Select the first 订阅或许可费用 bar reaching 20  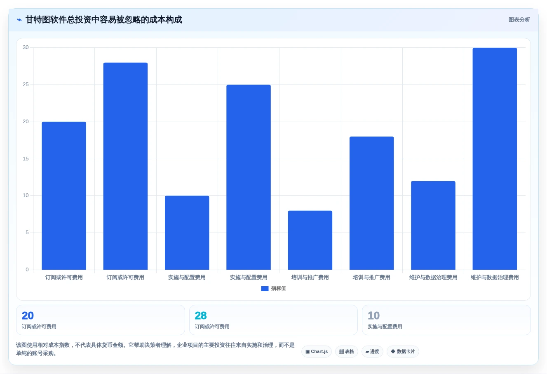tap(64, 196)
